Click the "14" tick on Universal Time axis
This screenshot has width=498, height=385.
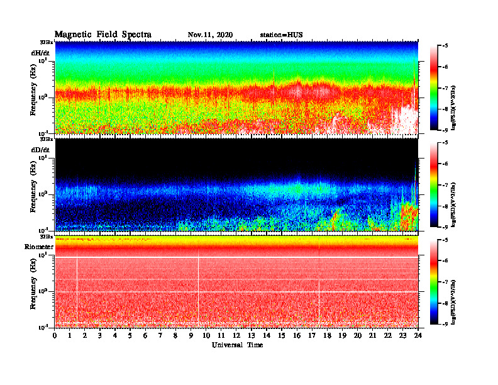267,336
